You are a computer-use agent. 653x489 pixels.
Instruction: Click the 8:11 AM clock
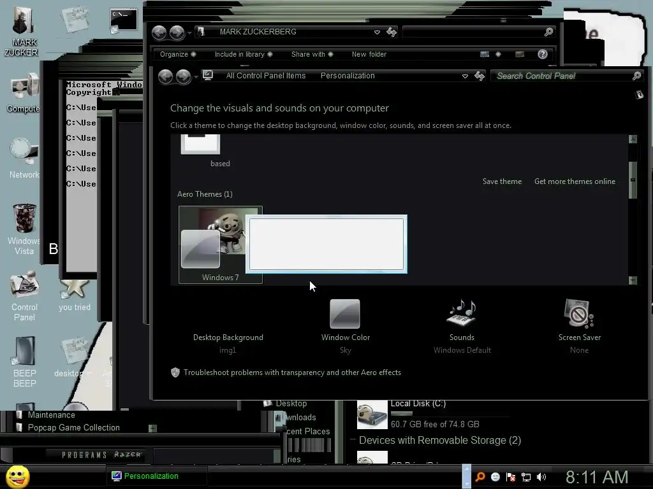596,478
